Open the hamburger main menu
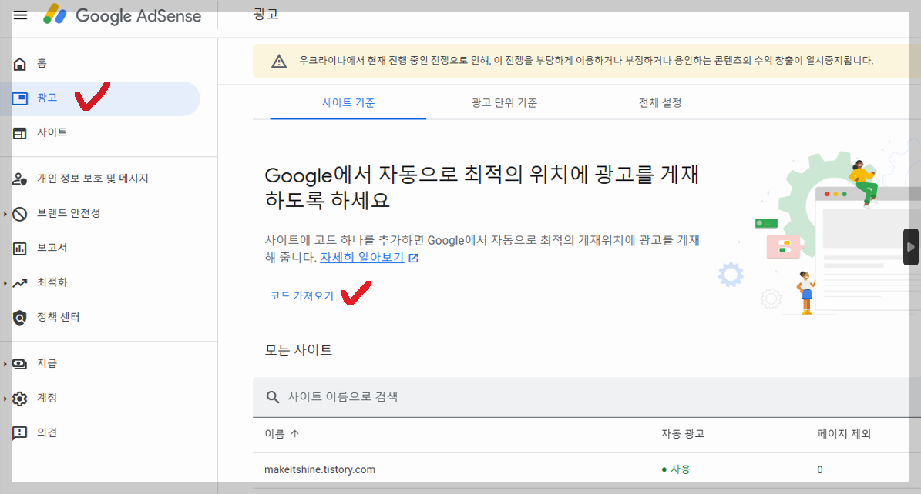This screenshot has height=494, width=921. click(21, 15)
